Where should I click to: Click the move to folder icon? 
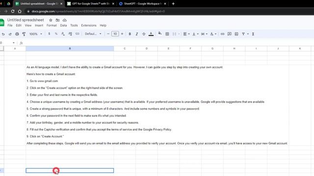(x=58, y=20)
